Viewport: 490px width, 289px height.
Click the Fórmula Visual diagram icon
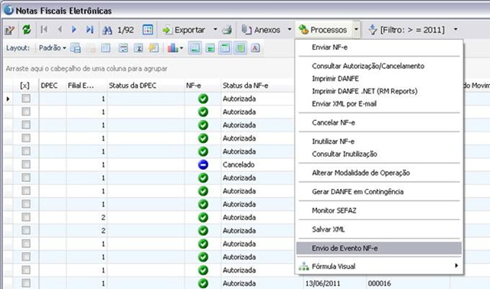pos(303,266)
